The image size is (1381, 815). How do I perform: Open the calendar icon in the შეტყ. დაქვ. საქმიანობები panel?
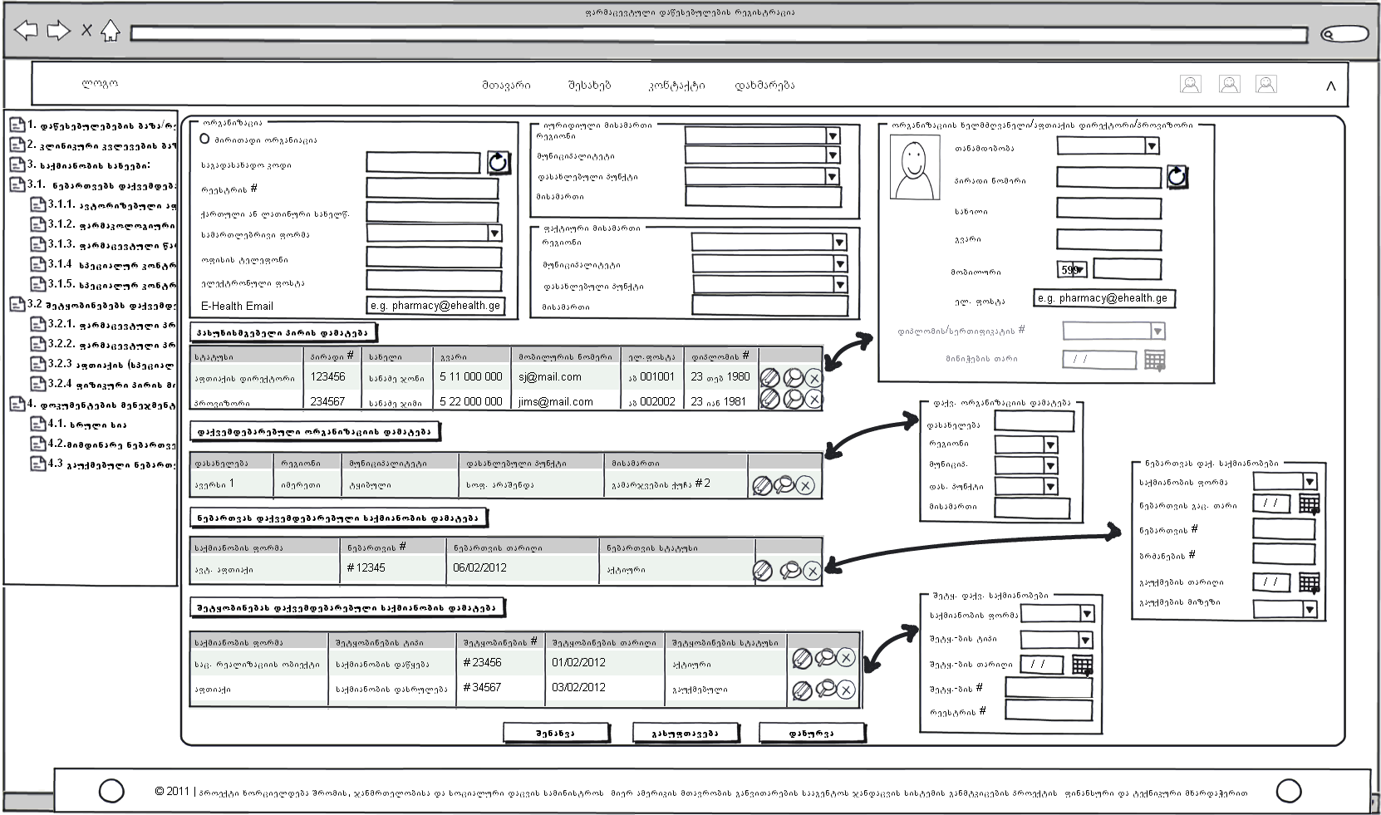point(1081,665)
